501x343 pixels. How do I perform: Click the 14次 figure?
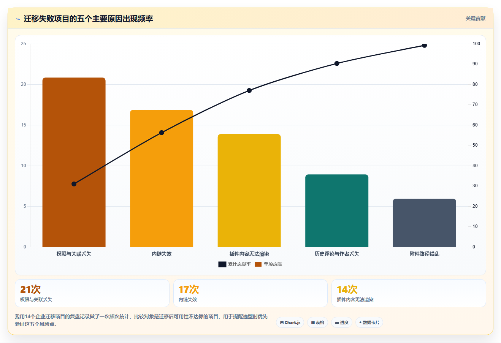347,289
